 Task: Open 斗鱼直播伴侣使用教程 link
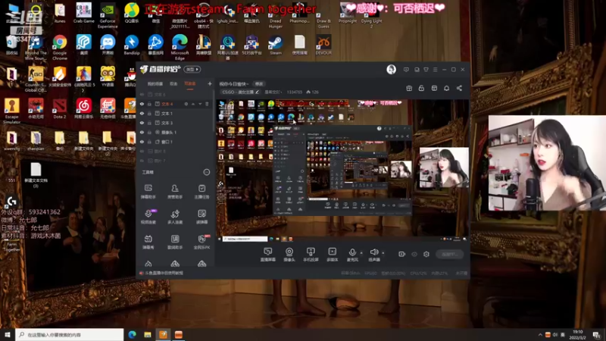(x=164, y=273)
